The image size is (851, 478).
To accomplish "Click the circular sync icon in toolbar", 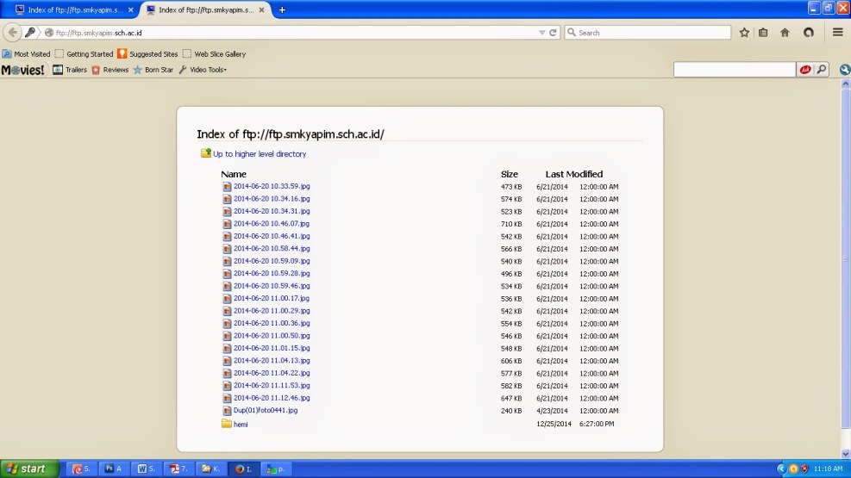I will (x=809, y=33).
